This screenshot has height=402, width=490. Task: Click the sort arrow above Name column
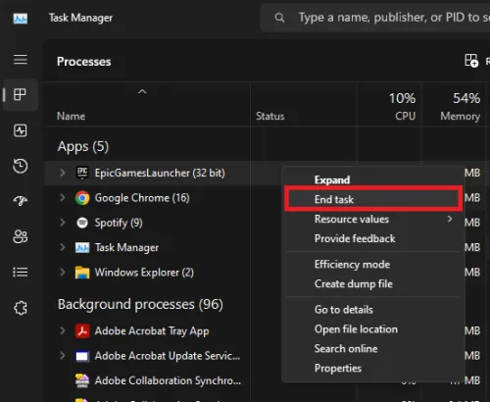pos(142,92)
